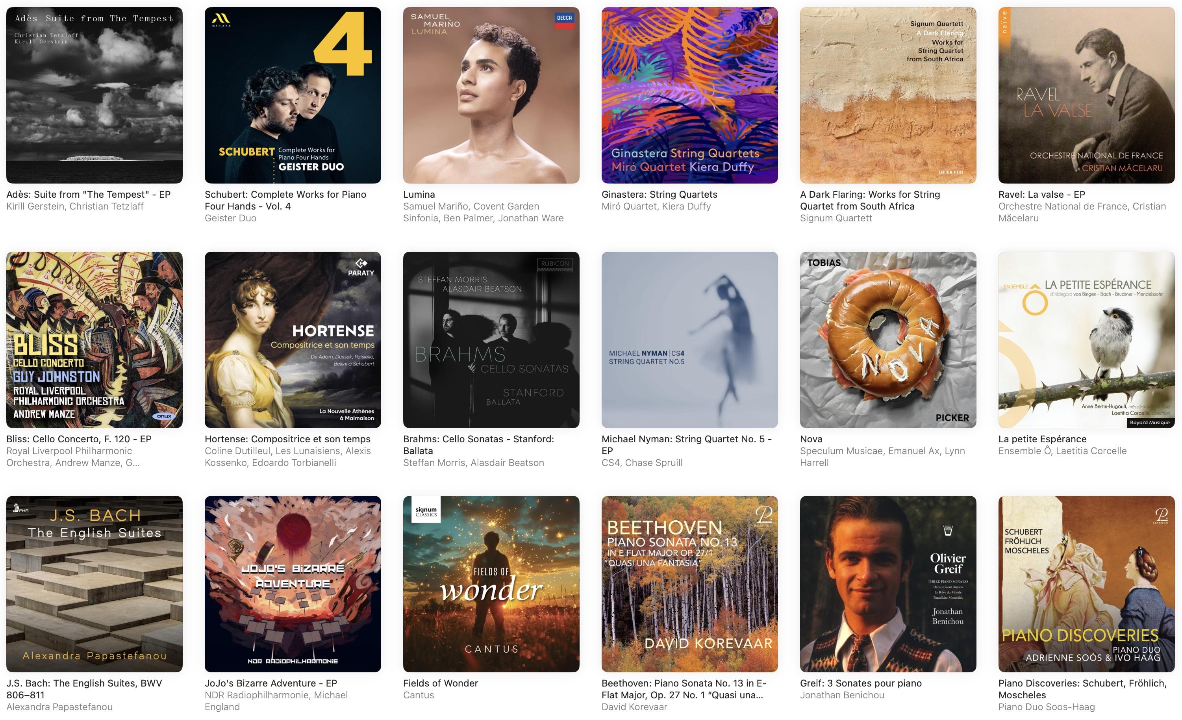Click the JoJo's Bizarre Adventure album artwork

coord(293,584)
